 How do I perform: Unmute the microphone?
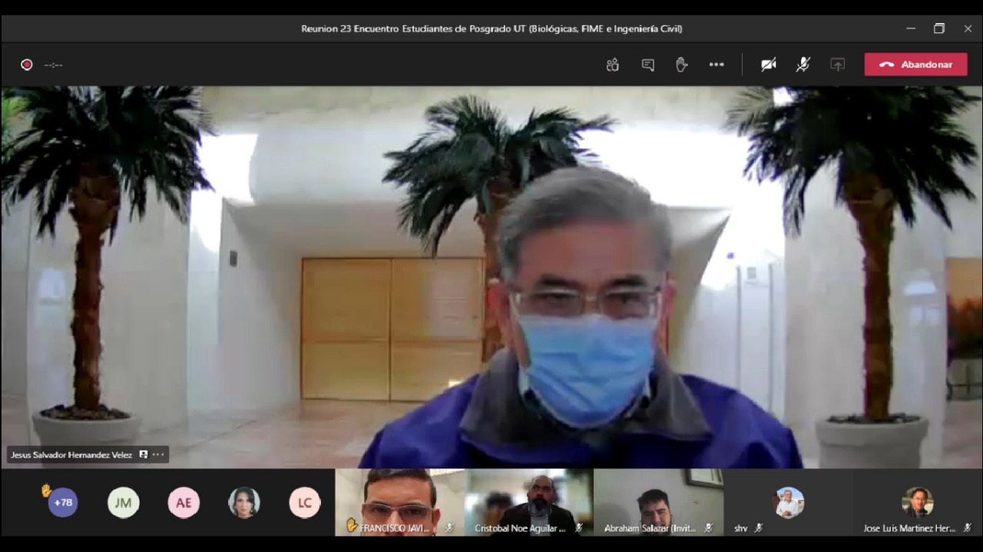(803, 65)
